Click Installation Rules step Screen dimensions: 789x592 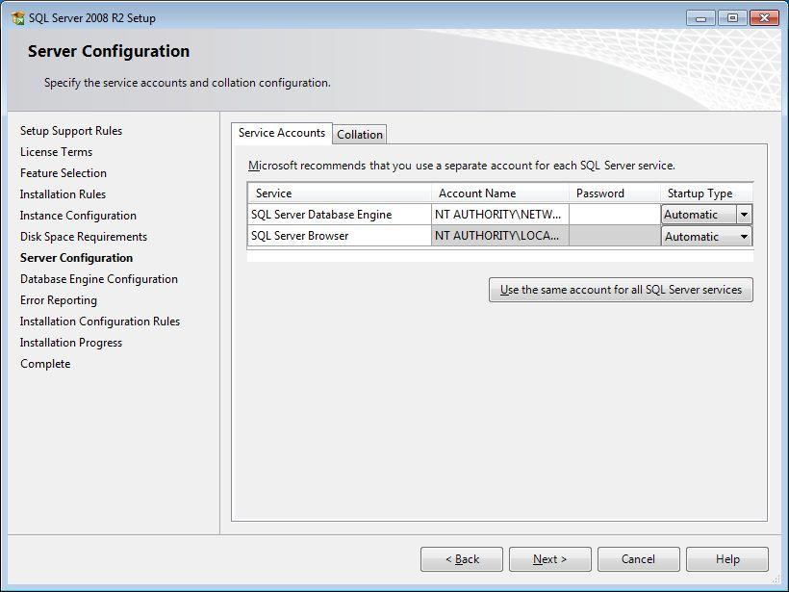click(x=63, y=194)
